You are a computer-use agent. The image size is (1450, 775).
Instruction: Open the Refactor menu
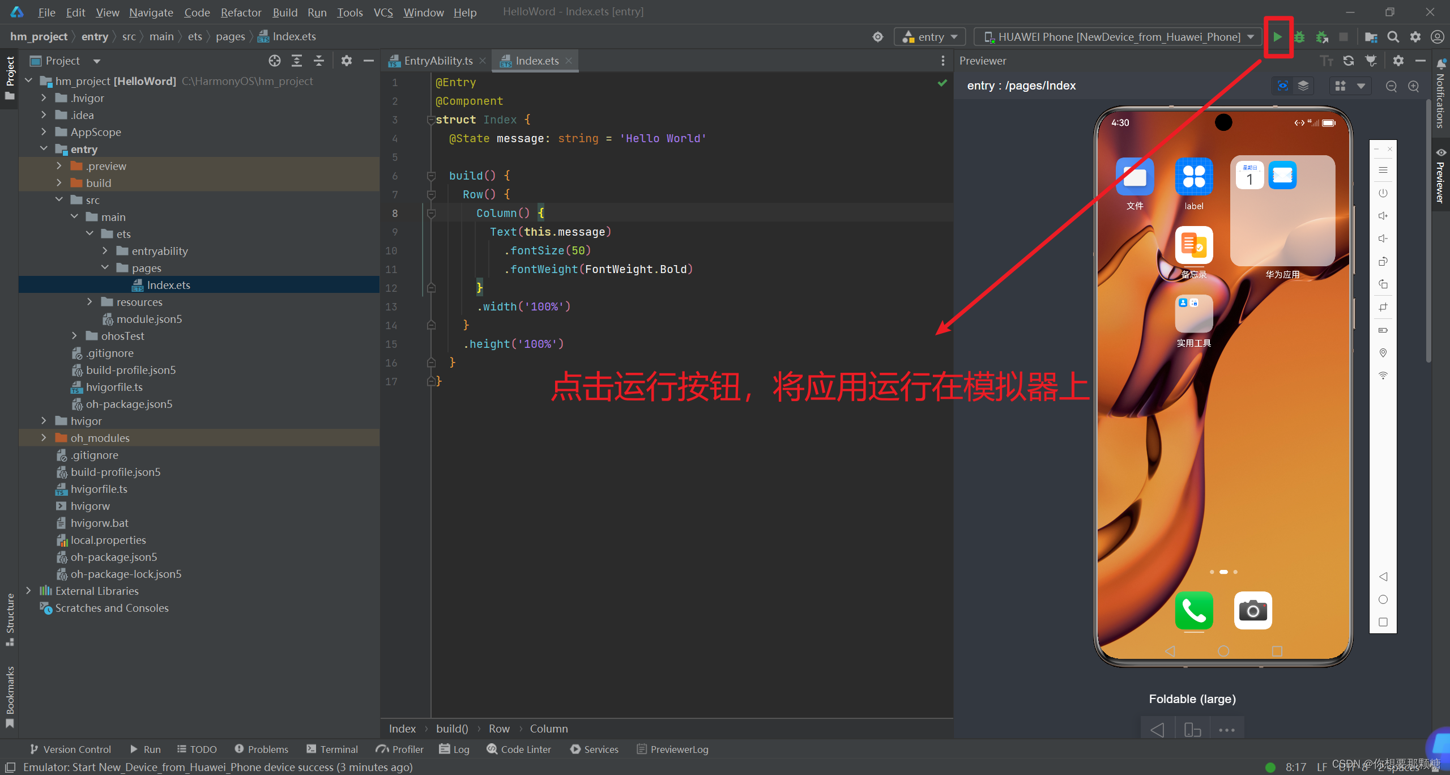[x=241, y=12]
